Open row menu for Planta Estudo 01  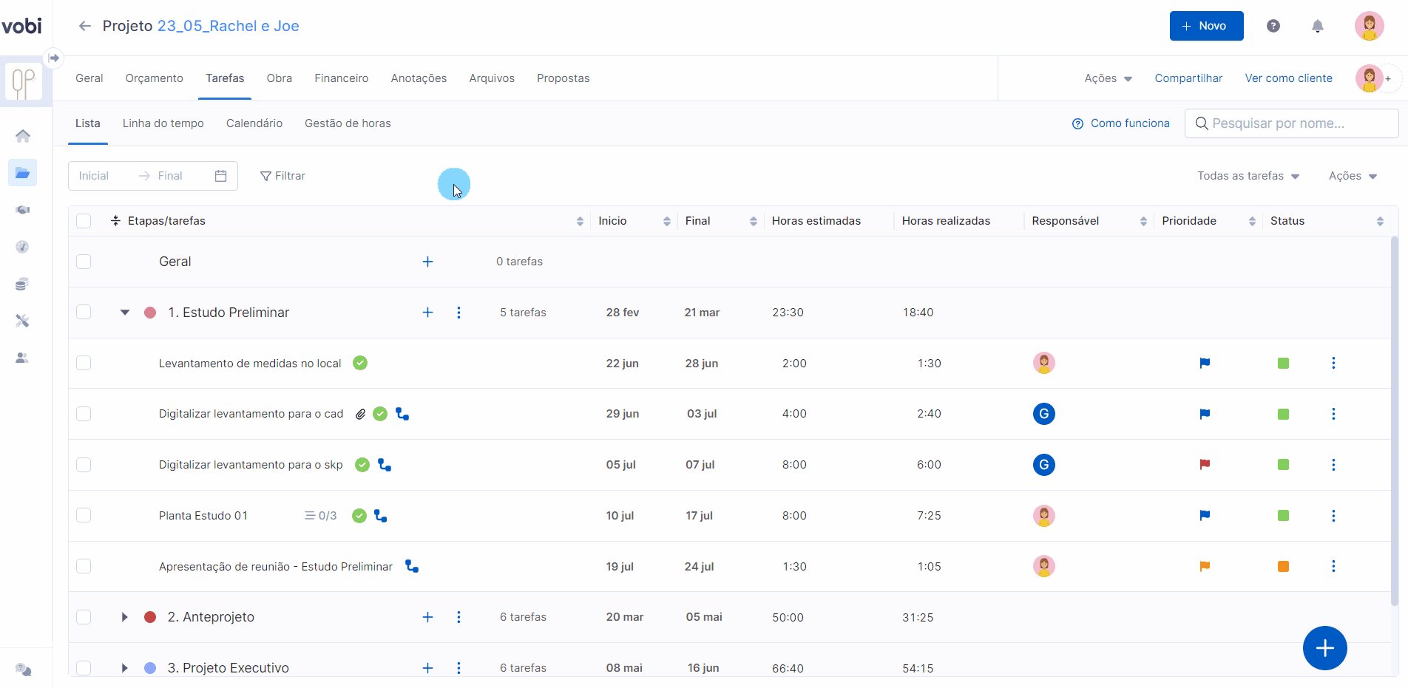1333,516
